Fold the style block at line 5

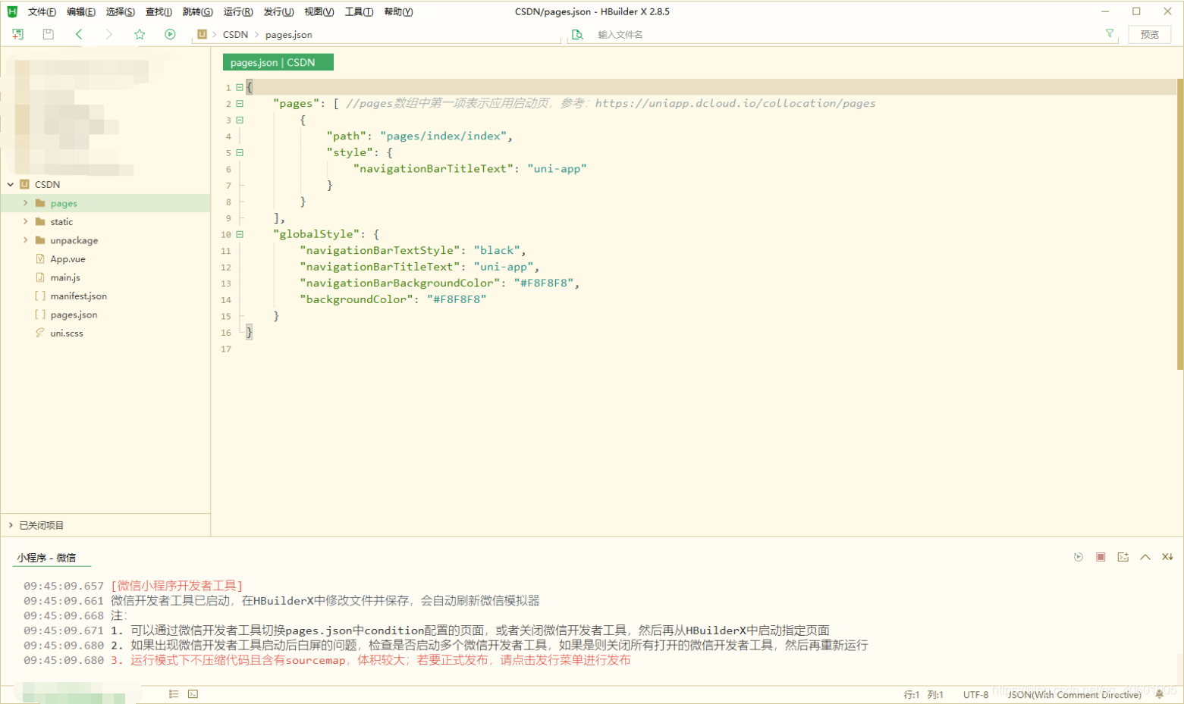240,152
